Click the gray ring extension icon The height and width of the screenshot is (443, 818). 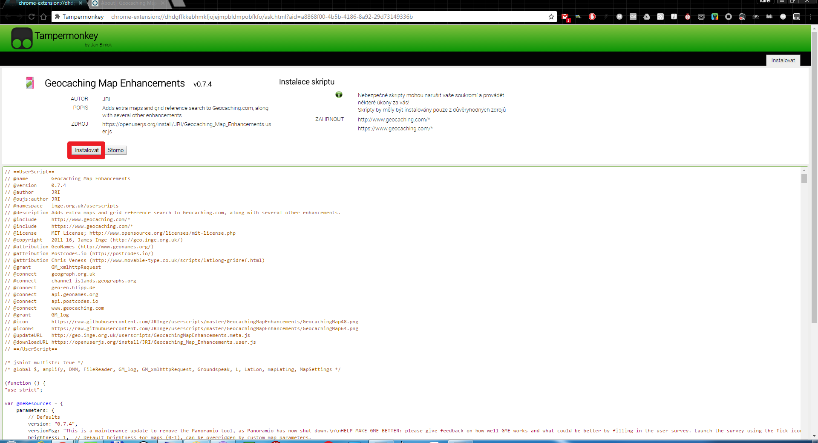(729, 17)
